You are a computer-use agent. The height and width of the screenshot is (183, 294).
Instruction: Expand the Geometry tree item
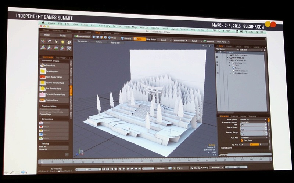click(x=230, y=63)
